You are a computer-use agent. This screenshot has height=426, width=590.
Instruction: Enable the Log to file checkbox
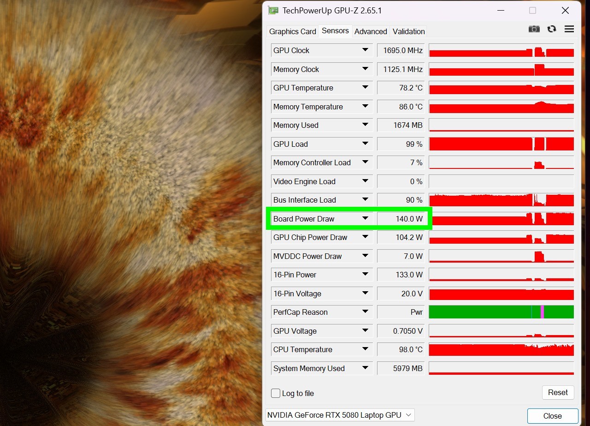pos(276,393)
